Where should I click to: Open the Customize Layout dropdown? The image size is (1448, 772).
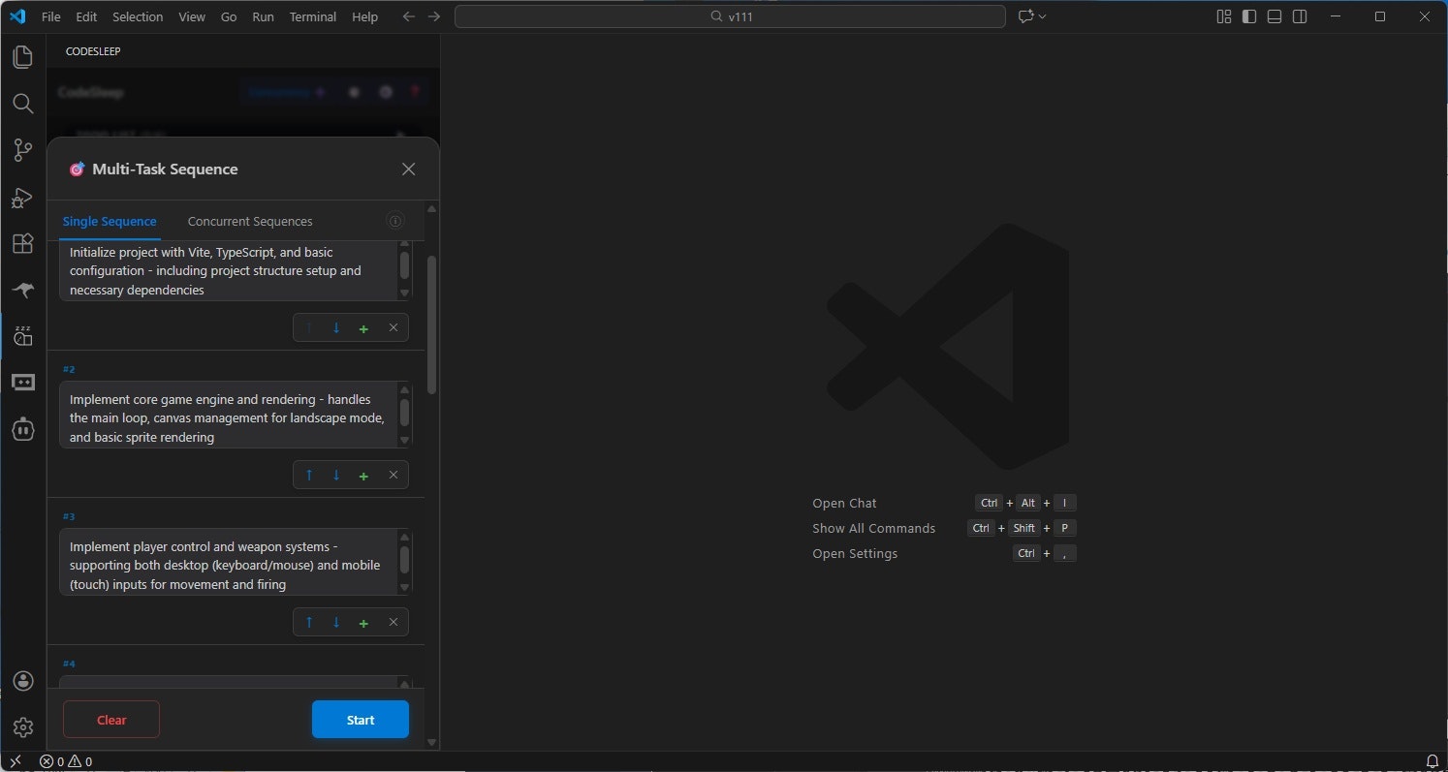coord(1222,16)
